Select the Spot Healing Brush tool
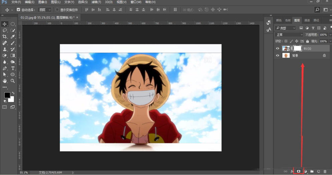 [4, 43]
